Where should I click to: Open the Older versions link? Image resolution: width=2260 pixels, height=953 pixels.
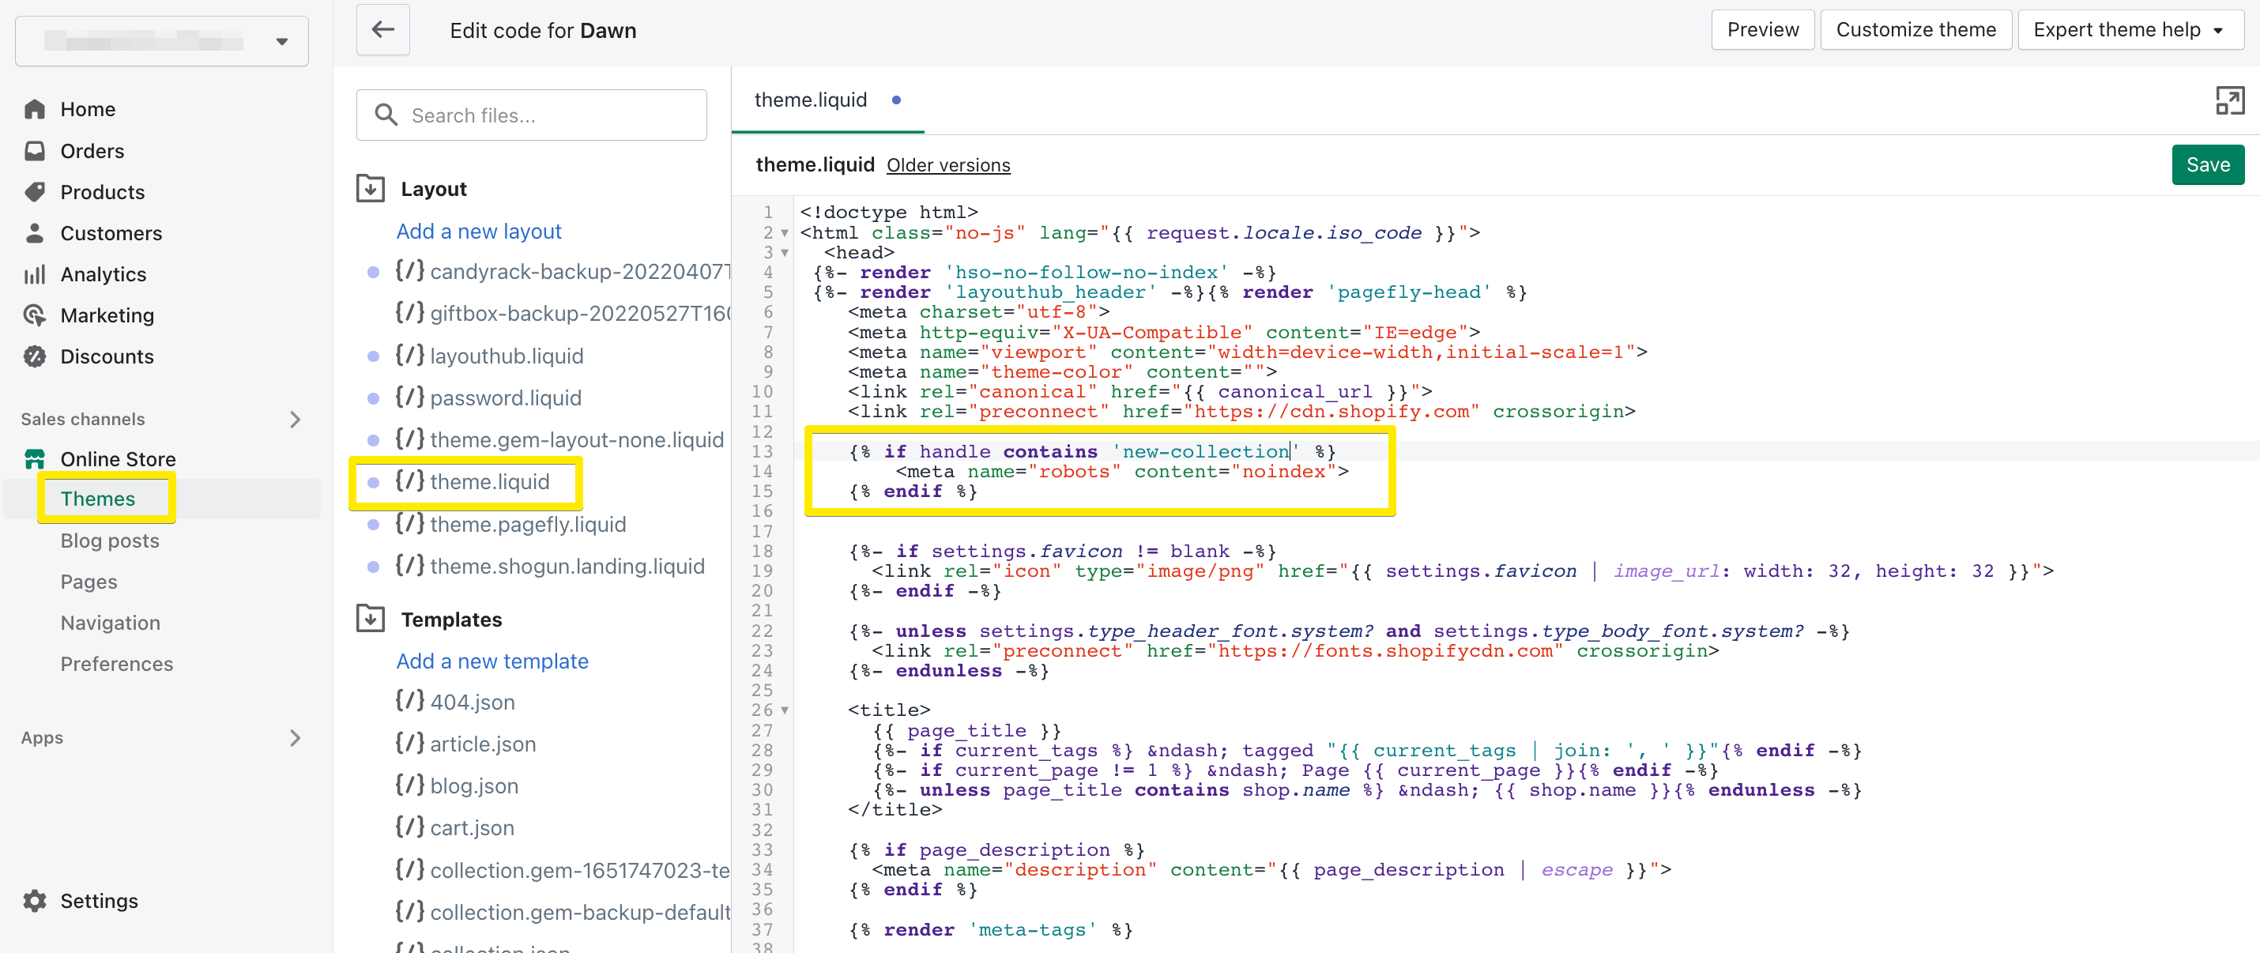pyautogui.click(x=947, y=165)
